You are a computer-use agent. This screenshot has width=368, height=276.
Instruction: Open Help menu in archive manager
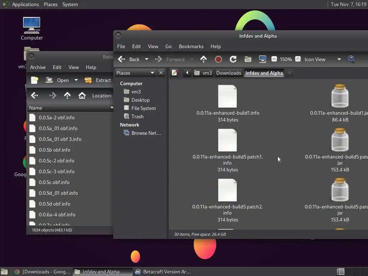91,67
